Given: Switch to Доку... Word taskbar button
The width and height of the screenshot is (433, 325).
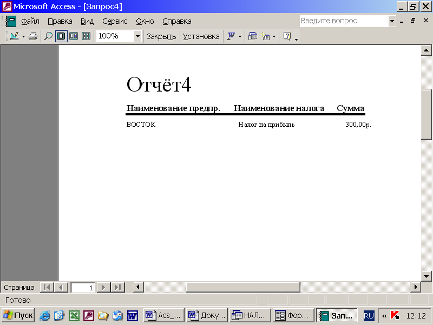Looking at the screenshot, I should [x=207, y=315].
